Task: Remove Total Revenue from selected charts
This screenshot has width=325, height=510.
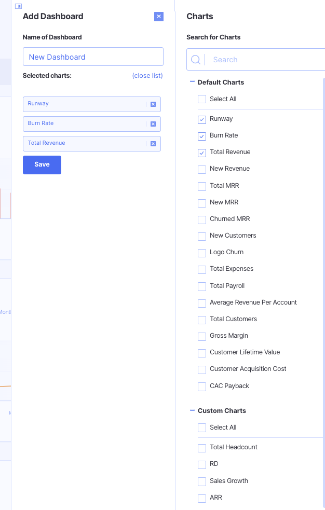Action: point(153,144)
